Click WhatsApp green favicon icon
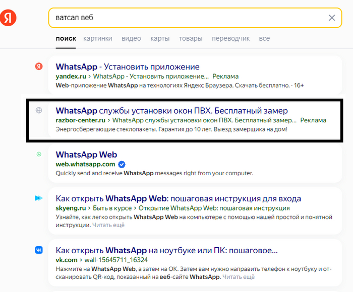353x292 pixels. [39, 154]
